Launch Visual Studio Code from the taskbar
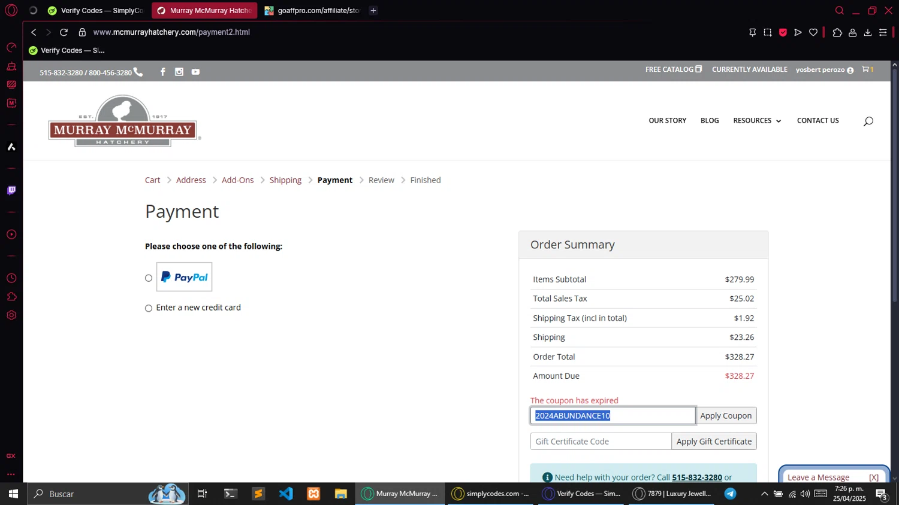The height and width of the screenshot is (505, 899). pyautogui.click(x=286, y=494)
